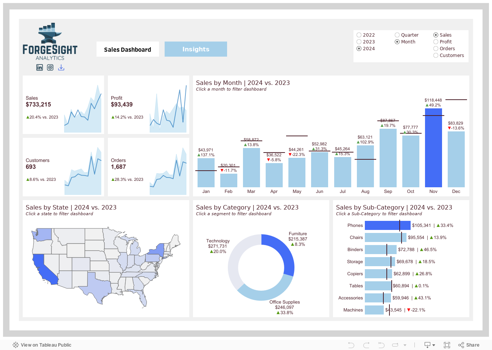
Task: Select the 2022 year radio button
Action: pyautogui.click(x=359, y=35)
